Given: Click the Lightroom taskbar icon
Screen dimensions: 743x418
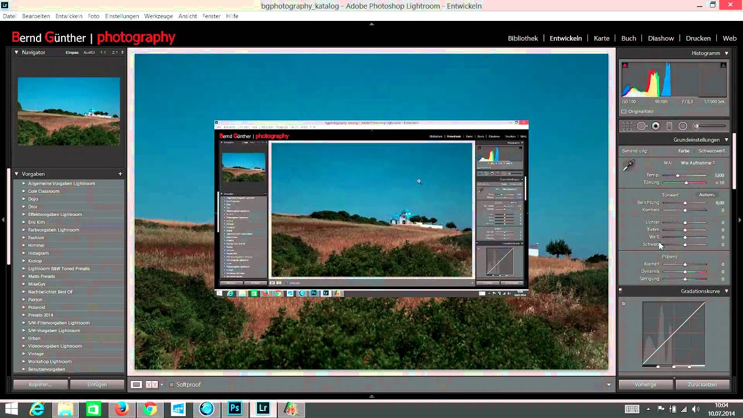Looking at the screenshot, I should point(263,409).
